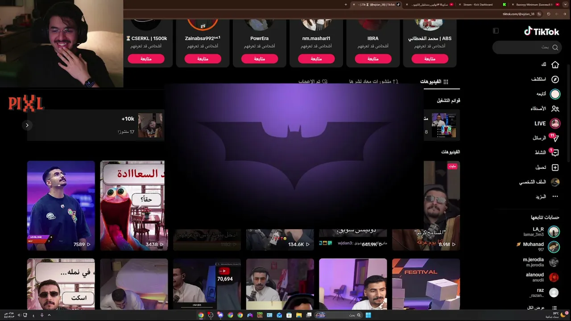Image resolution: width=571 pixels, height=321 pixels.
Task: Open the Friends (الأصدقاء) people icon
Action: 555,108
